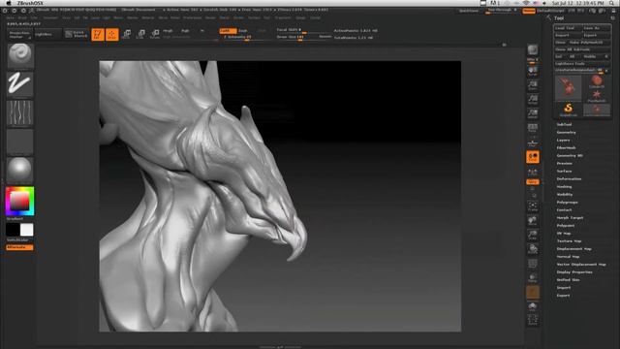Open the Document menu

coord(50,17)
